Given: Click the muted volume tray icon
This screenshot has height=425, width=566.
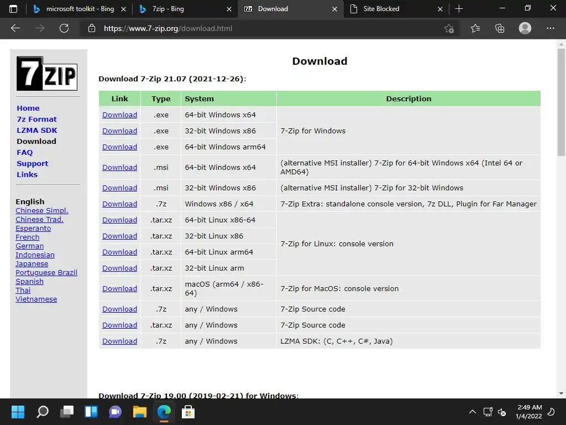Looking at the screenshot, I should 502,412.
